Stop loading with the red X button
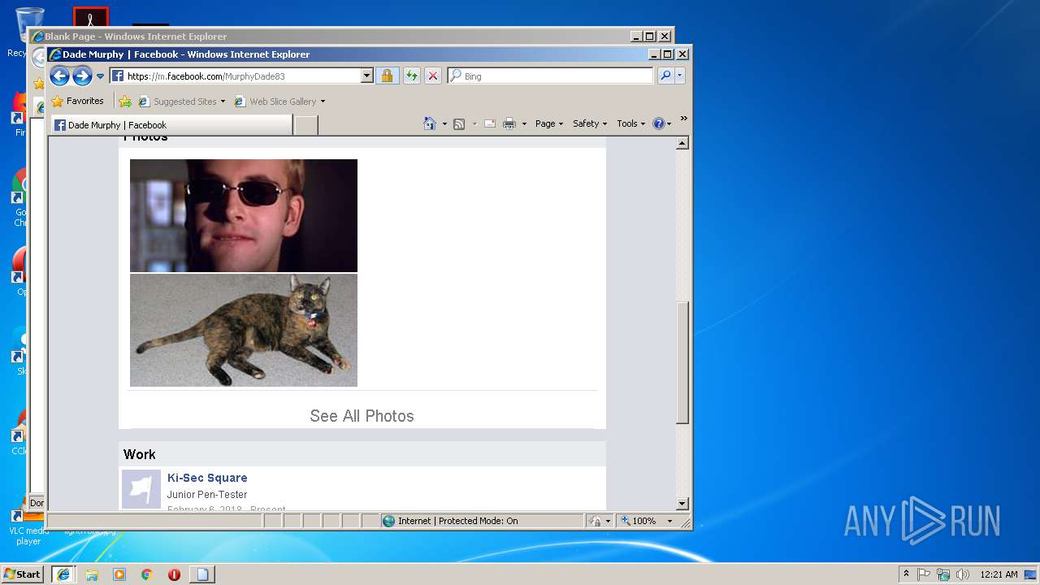The height and width of the screenshot is (585, 1040). click(x=433, y=76)
